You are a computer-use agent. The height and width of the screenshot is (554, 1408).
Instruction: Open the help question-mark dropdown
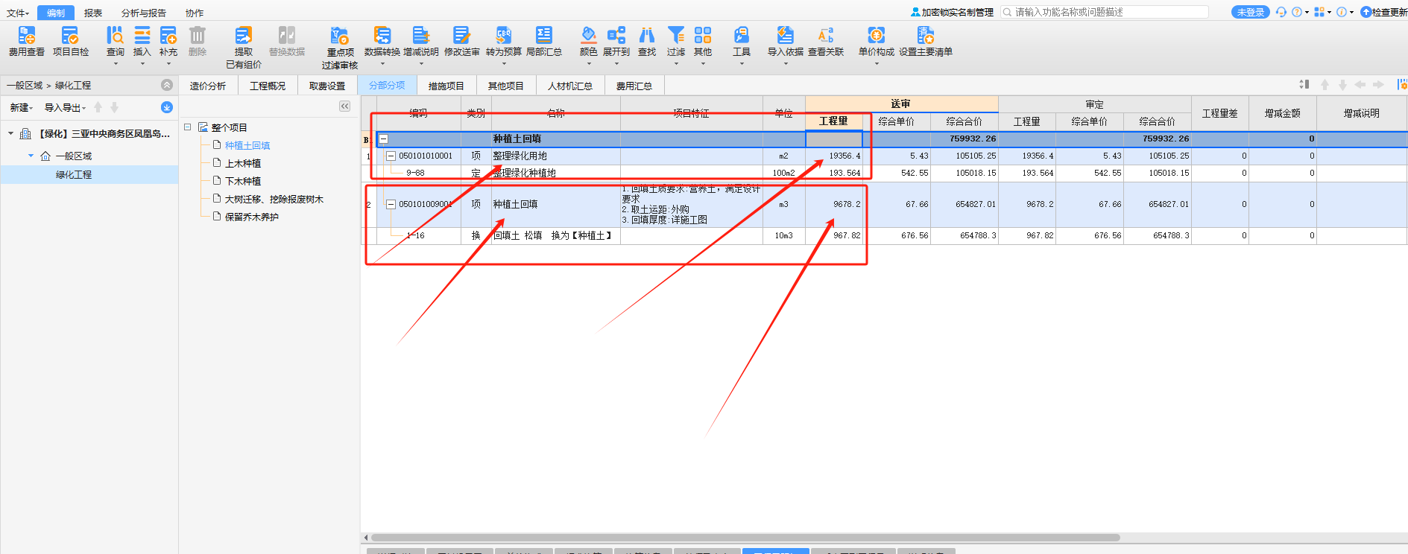(1300, 12)
